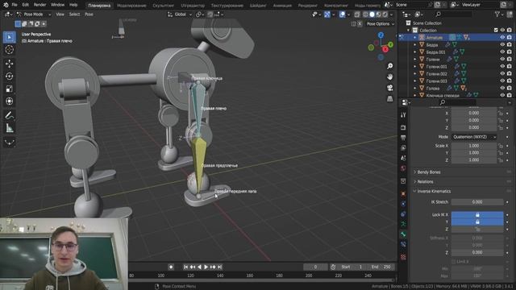
Task: Toggle Lock IK X button
Action: click(x=477, y=215)
